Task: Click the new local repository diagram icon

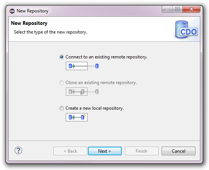Action: (77, 117)
